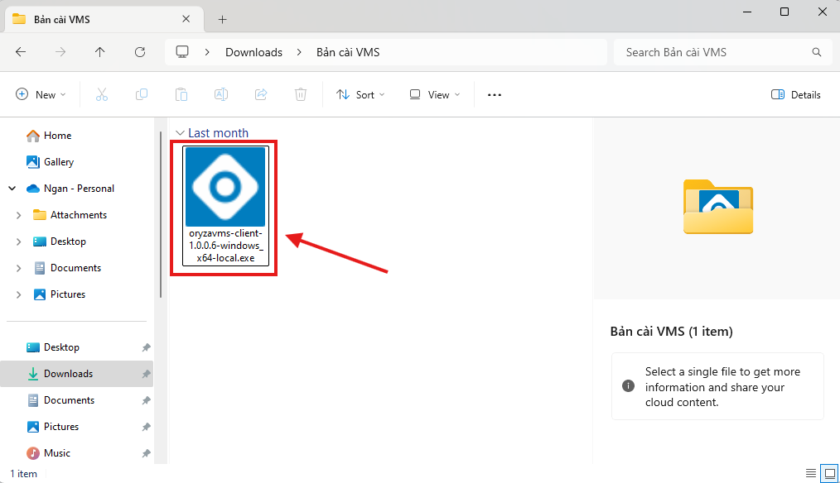The width and height of the screenshot is (840, 483).
Task: Open the New dropdown menu
Action: 41,94
